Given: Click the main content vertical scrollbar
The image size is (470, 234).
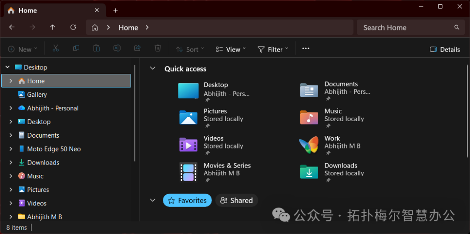Looking at the screenshot, I should [x=467, y=111].
